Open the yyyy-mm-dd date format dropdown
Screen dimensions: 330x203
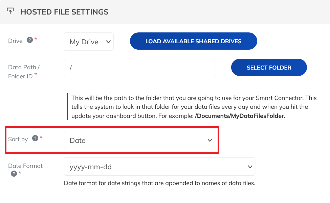(159, 167)
